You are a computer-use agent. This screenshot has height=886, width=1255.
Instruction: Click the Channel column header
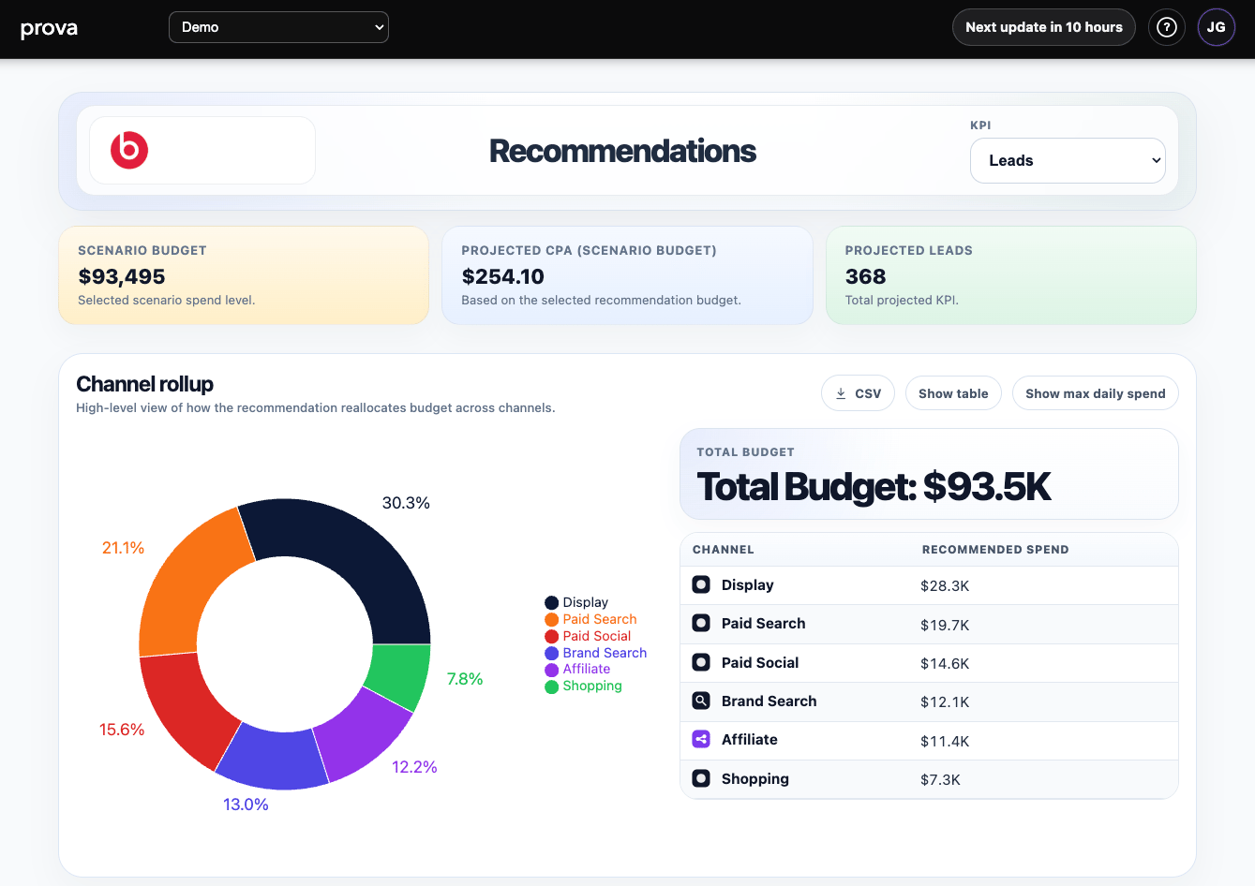tap(723, 550)
